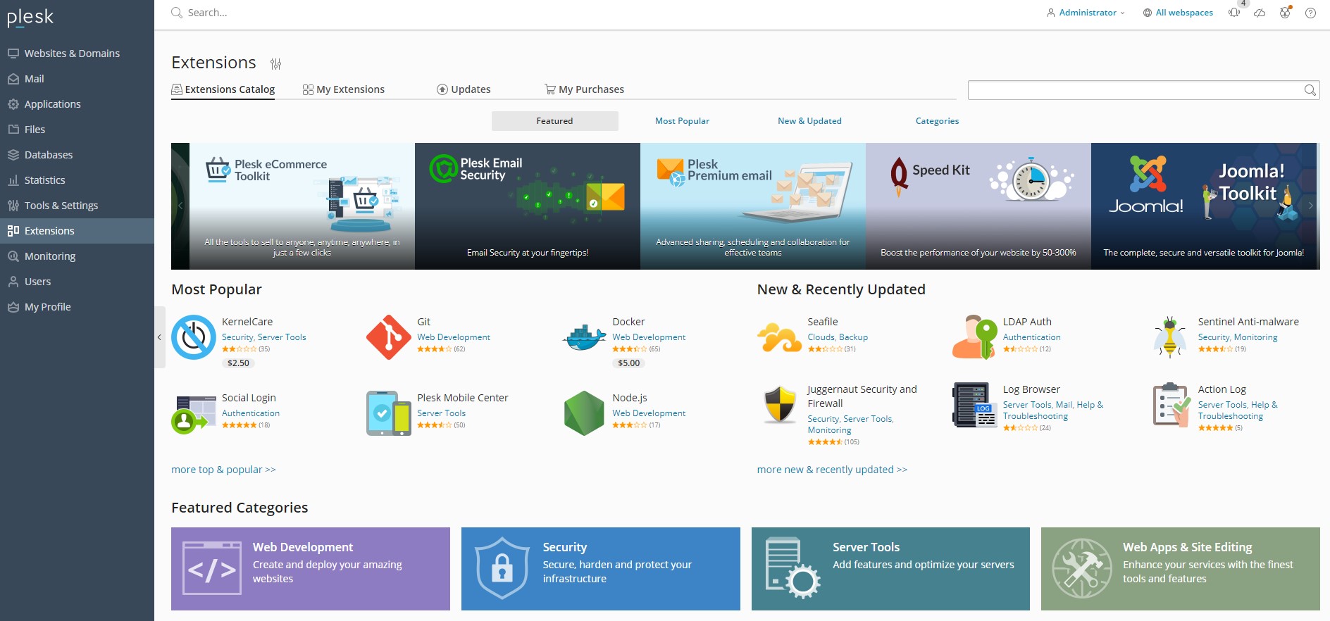Image resolution: width=1330 pixels, height=621 pixels.
Task: Open the Security category tile
Action: click(601, 569)
